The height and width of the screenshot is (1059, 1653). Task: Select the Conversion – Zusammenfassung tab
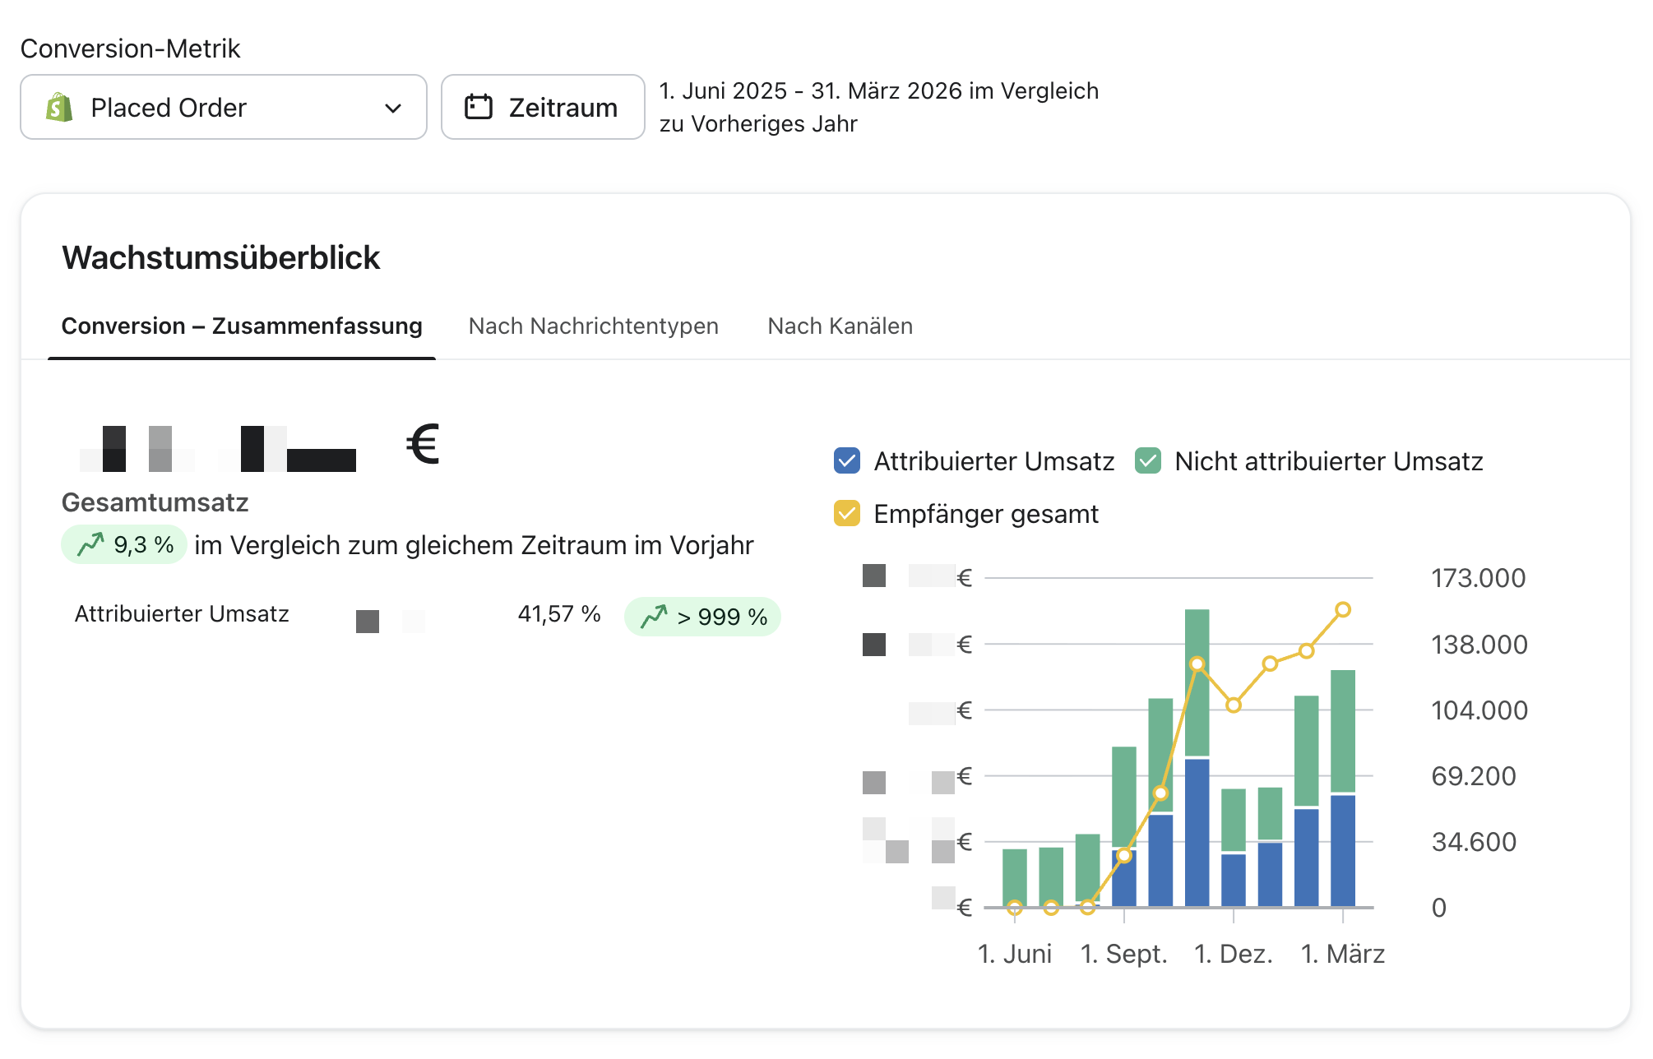[242, 326]
